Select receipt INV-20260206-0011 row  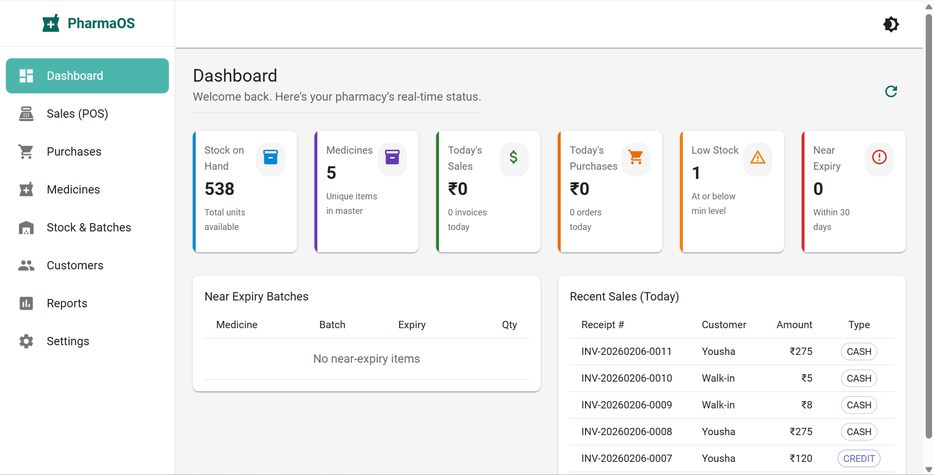click(x=626, y=352)
